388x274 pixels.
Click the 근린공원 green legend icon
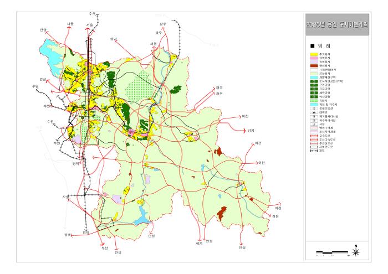314,86
